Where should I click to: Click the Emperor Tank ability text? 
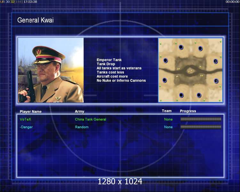tap(109, 60)
